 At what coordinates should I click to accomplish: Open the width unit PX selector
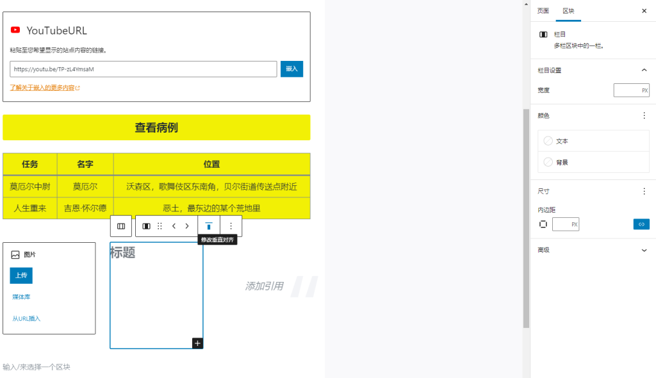coord(644,90)
